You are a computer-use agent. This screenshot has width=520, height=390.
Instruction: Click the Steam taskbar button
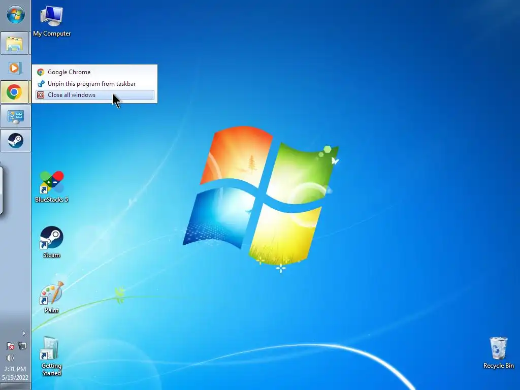[15, 141]
